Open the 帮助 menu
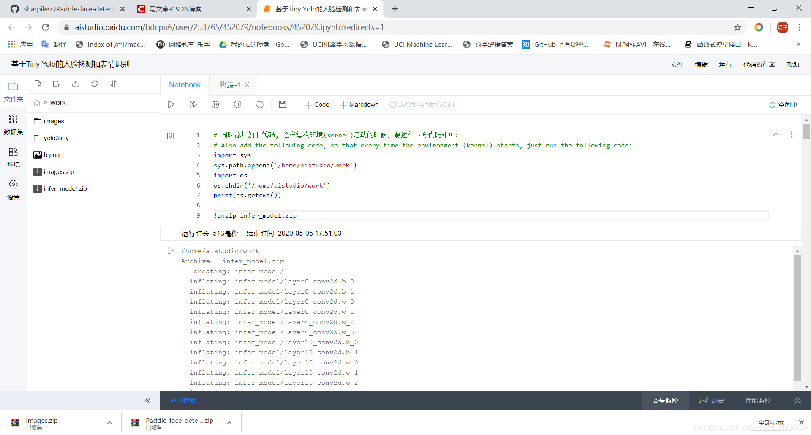811x435 pixels. click(x=793, y=65)
